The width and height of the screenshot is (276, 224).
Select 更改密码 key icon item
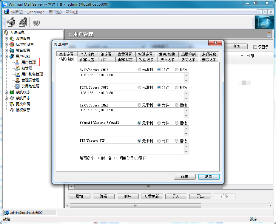click(12, 104)
